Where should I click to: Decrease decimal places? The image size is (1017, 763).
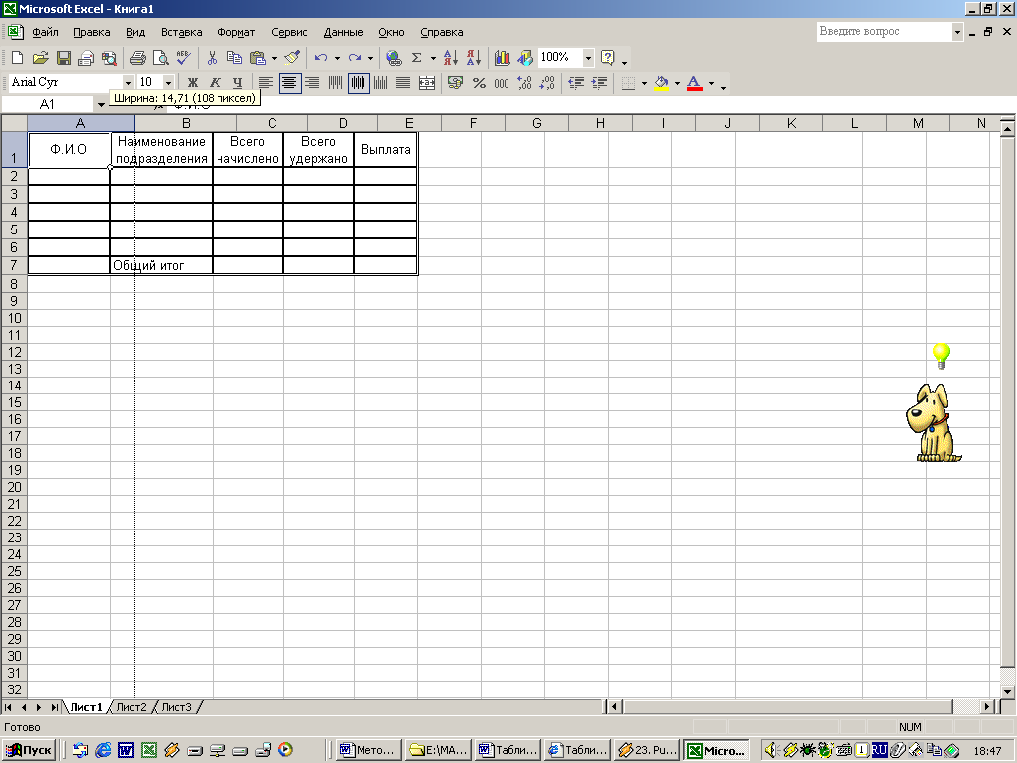[x=547, y=83]
